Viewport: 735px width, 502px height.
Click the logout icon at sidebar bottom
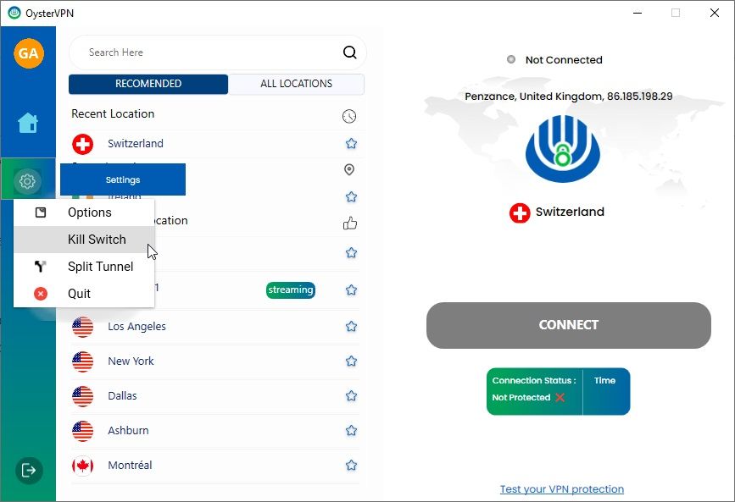coord(28,470)
